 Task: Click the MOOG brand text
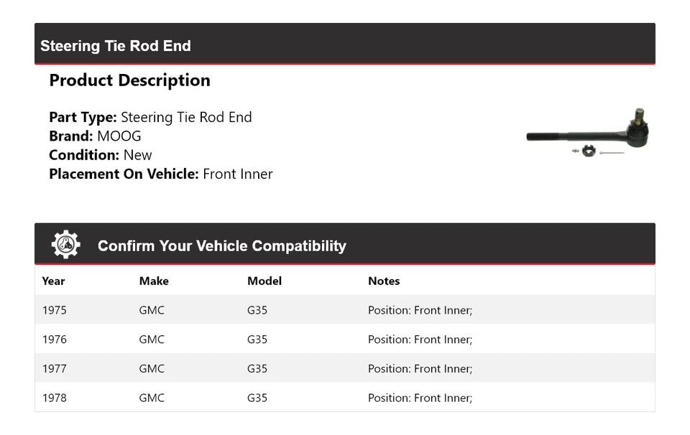[x=119, y=136]
